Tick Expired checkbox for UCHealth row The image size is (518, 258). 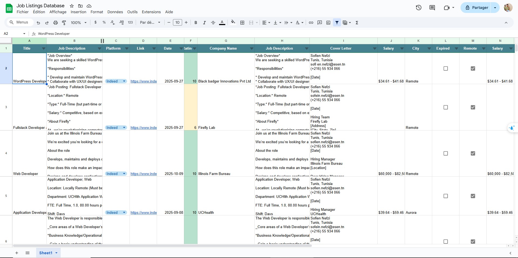click(x=446, y=196)
